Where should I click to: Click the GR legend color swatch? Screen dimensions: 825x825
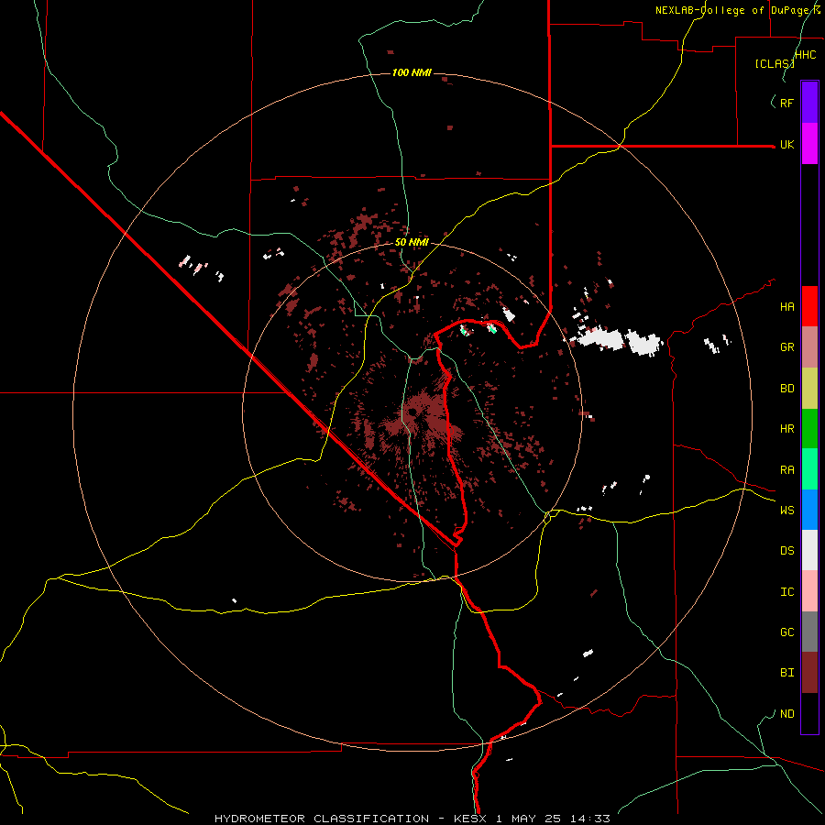(809, 347)
